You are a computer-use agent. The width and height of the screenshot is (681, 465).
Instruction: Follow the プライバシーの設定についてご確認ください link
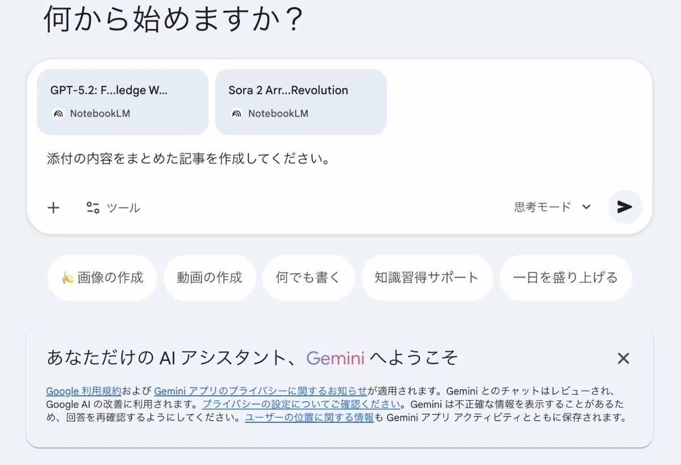coord(301,404)
